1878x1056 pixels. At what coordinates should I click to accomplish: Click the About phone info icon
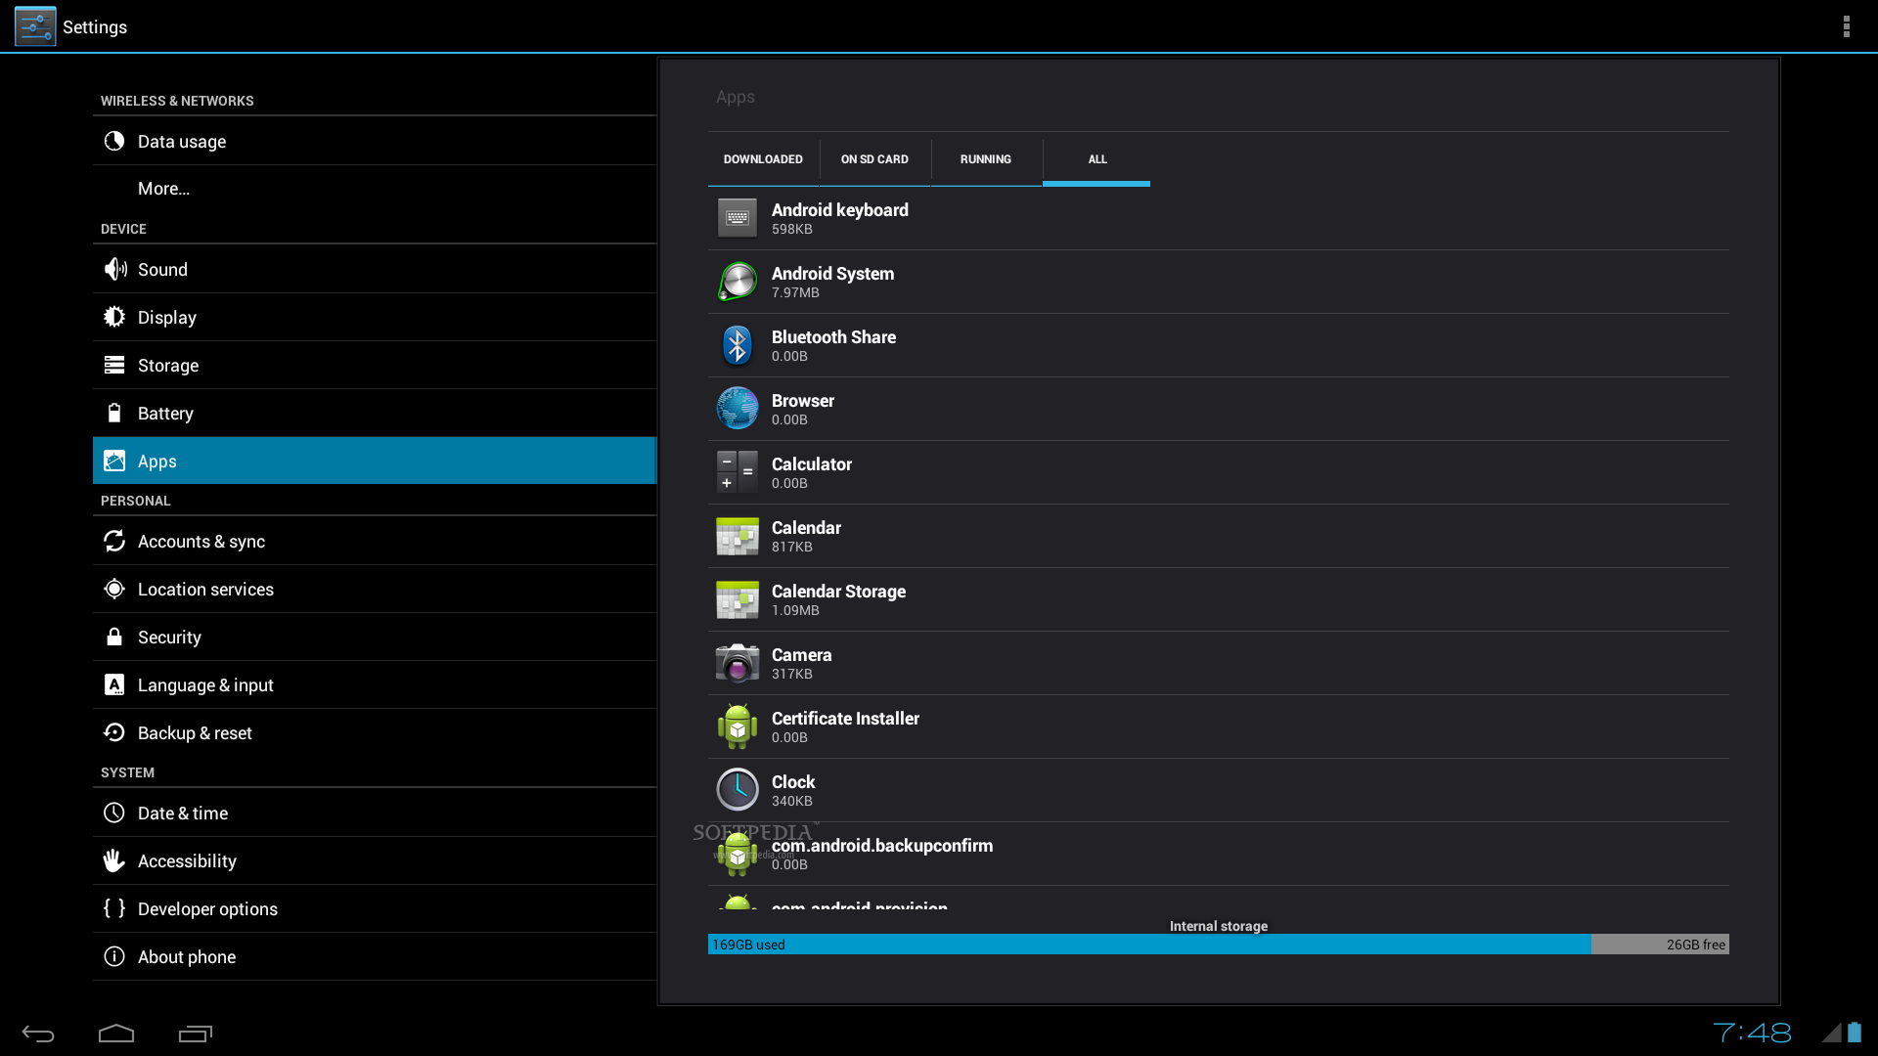pyautogui.click(x=114, y=956)
